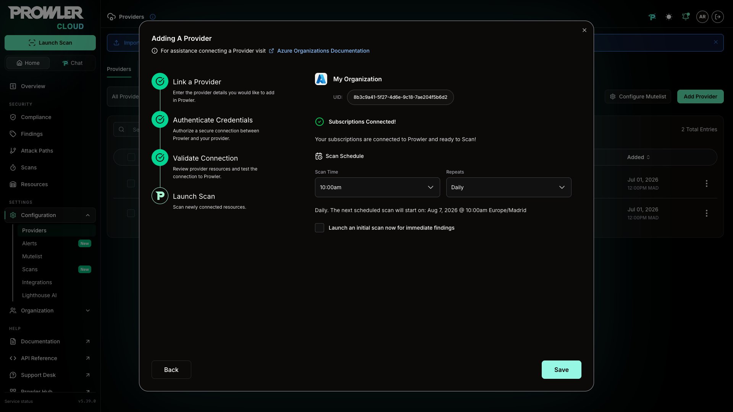
Task: Open Attack Paths in sidebar
Action: [x=50, y=151]
